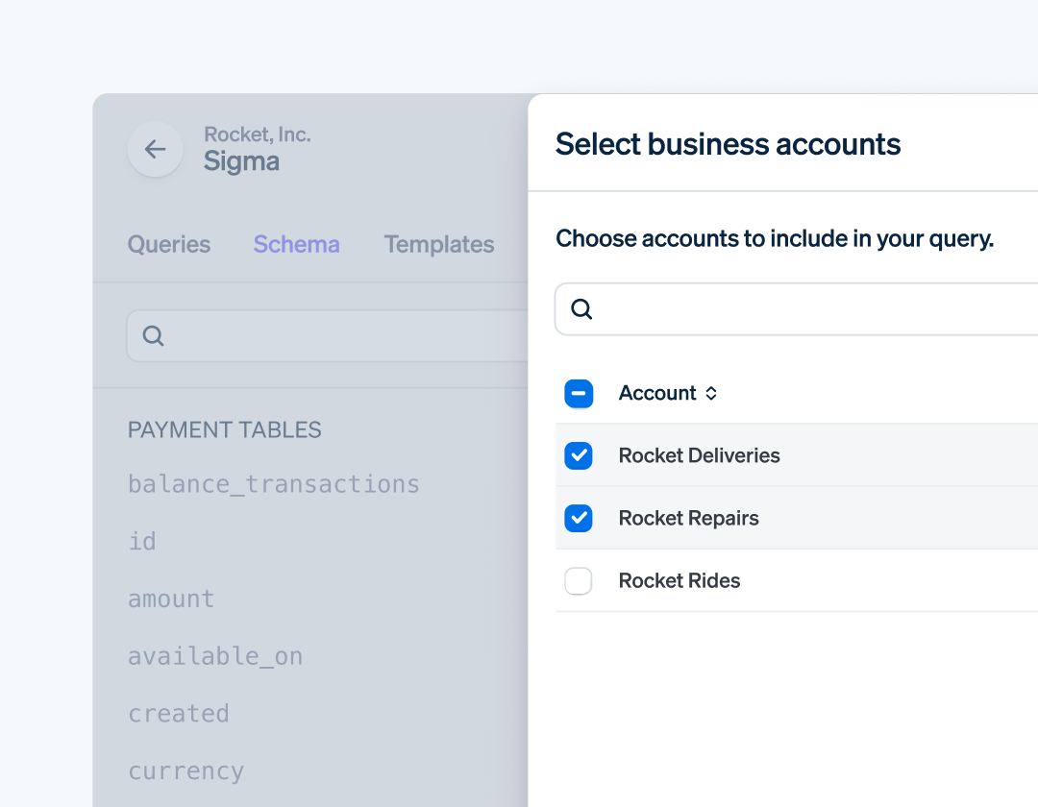The image size is (1038, 807).
Task: Click the accounts search magnifier icon
Action: tap(581, 309)
